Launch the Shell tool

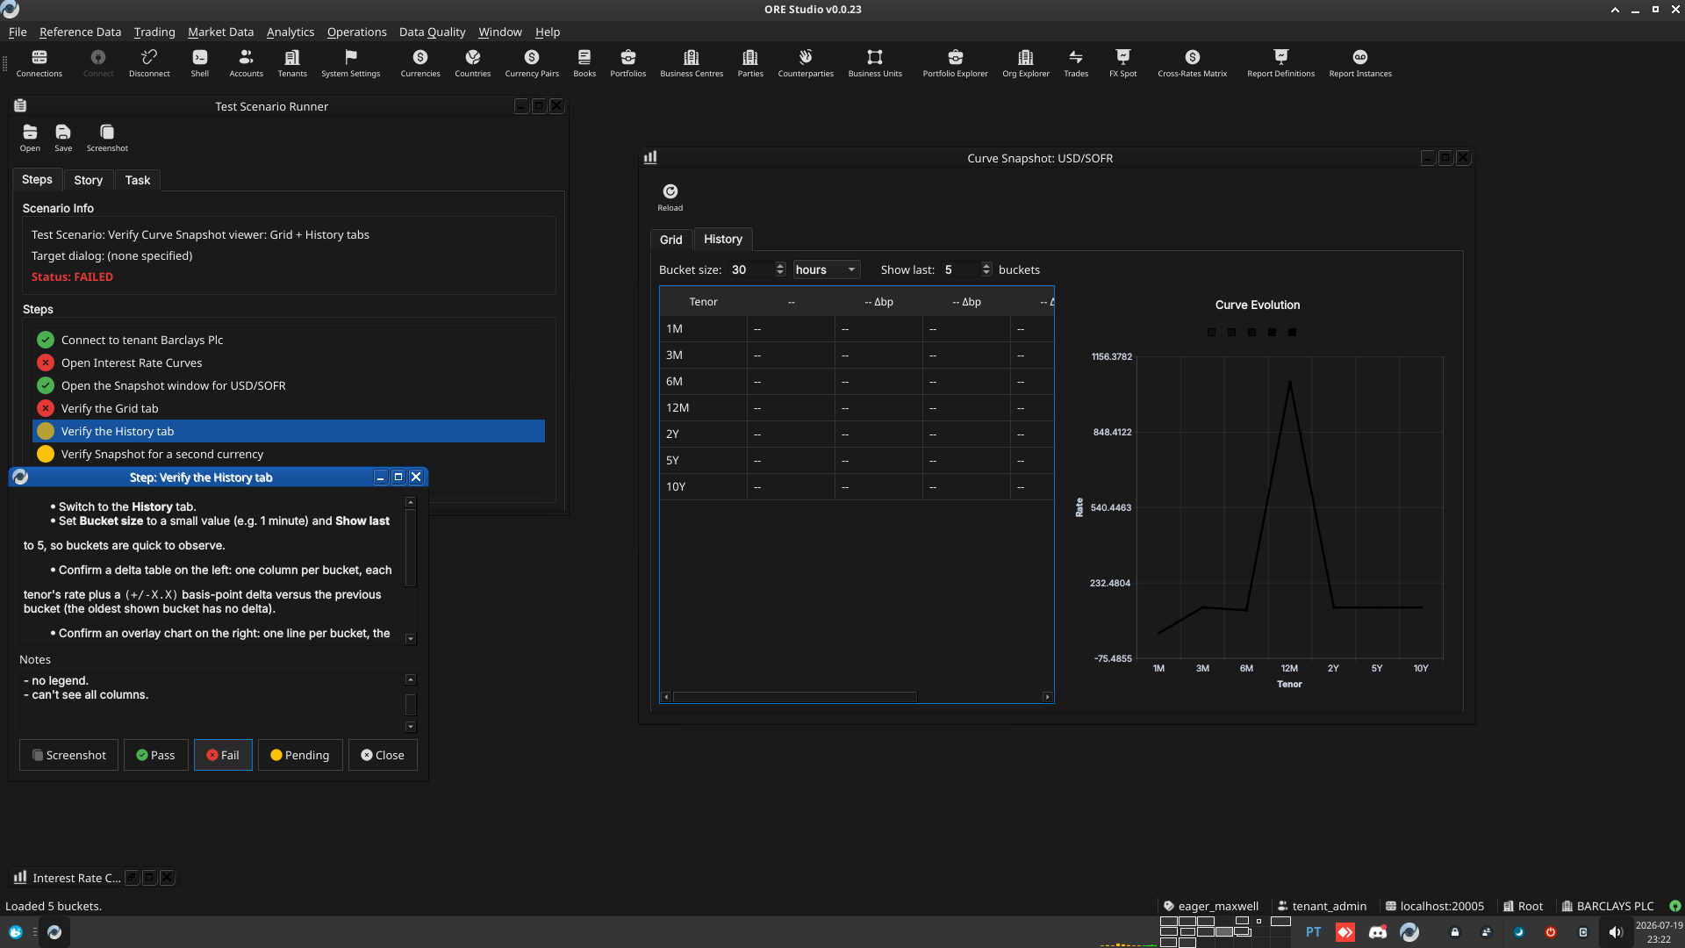[200, 62]
